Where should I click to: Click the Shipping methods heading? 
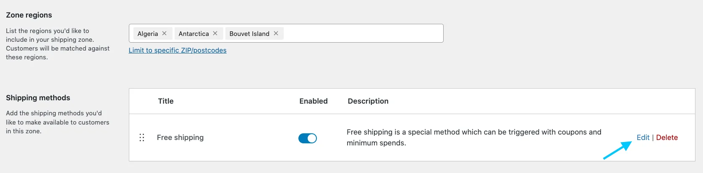coord(38,98)
